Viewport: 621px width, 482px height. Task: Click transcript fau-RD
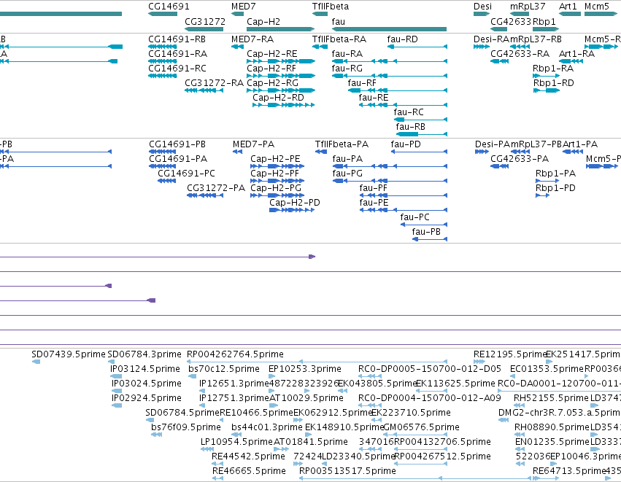tap(402, 39)
